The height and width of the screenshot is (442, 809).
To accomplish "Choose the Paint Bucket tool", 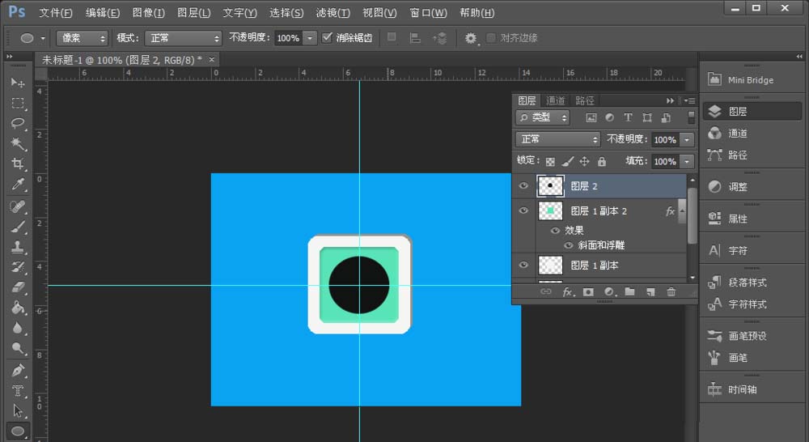I will [18, 308].
